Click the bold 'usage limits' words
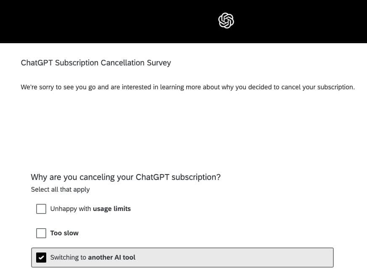The height and width of the screenshot is (276, 367). click(112, 209)
